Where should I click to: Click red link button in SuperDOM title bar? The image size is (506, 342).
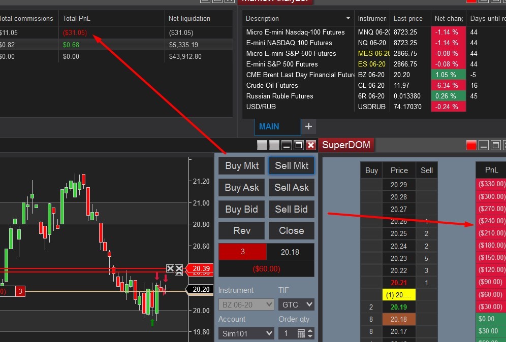click(x=471, y=145)
